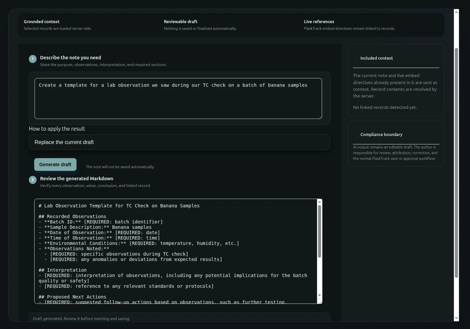Image resolution: width=470 pixels, height=329 pixels.
Task: Click the '**Sample Description:** Banana samples' line
Action: point(95,227)
